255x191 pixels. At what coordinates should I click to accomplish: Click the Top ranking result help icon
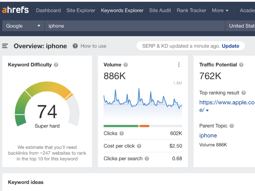click(x=244, y=93)
